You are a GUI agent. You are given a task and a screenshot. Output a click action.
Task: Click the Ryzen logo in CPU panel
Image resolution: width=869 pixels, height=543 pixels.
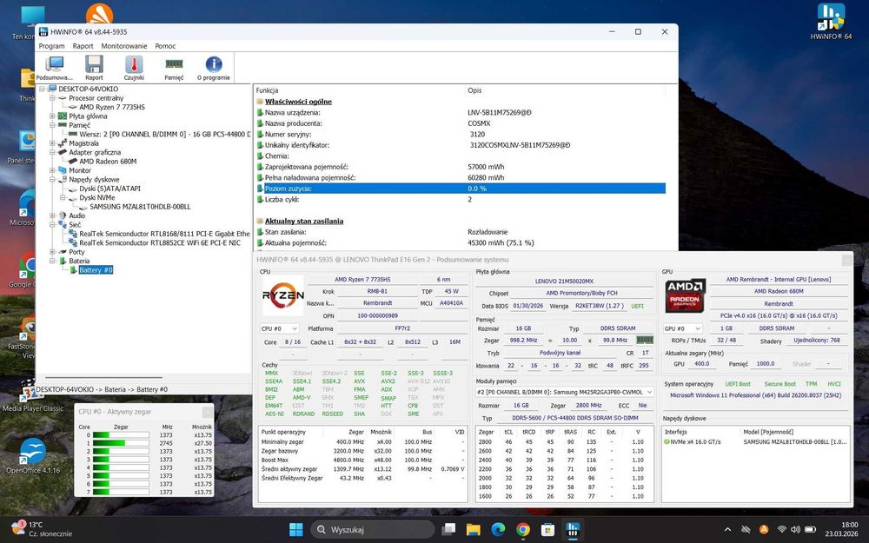click(x=282, y=296)
